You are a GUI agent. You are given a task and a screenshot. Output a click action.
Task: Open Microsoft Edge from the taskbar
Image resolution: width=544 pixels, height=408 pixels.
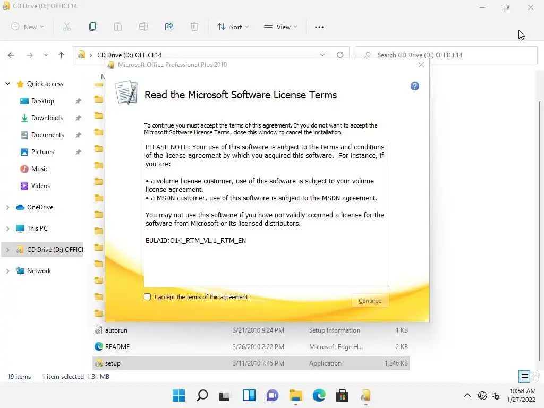[319, 395]
